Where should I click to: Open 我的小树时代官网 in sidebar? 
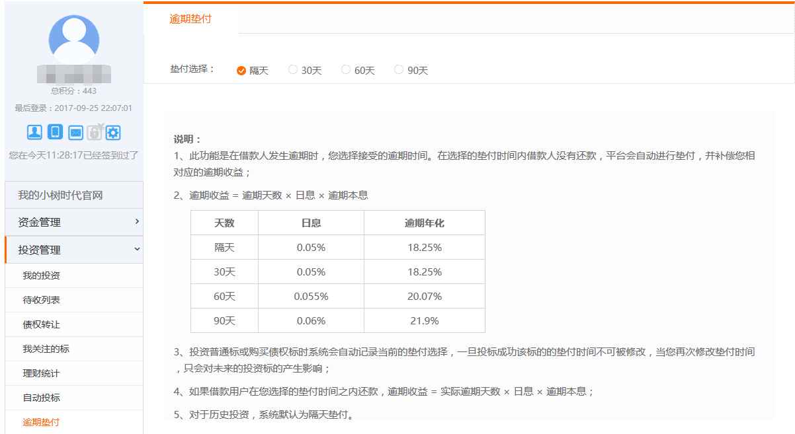click(74, 196)
